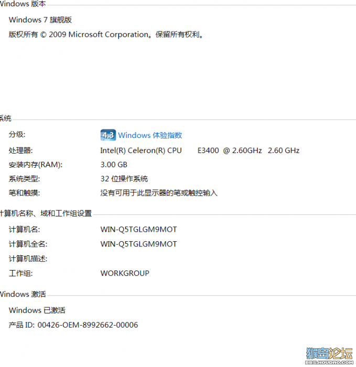This screenshot has height=367, width=356.
Task: Click the 处理器 label
Action: 21,150
